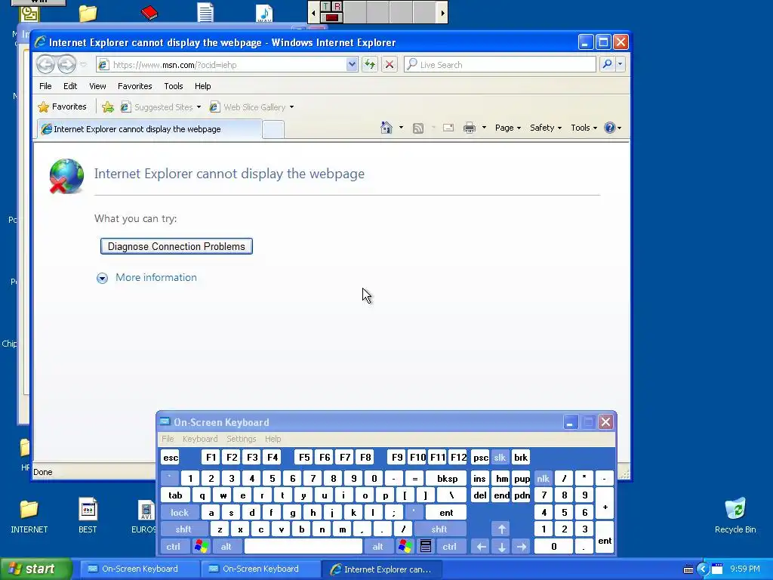
Task: Click the blue Help question mark icon
Action: click(610, 128)
